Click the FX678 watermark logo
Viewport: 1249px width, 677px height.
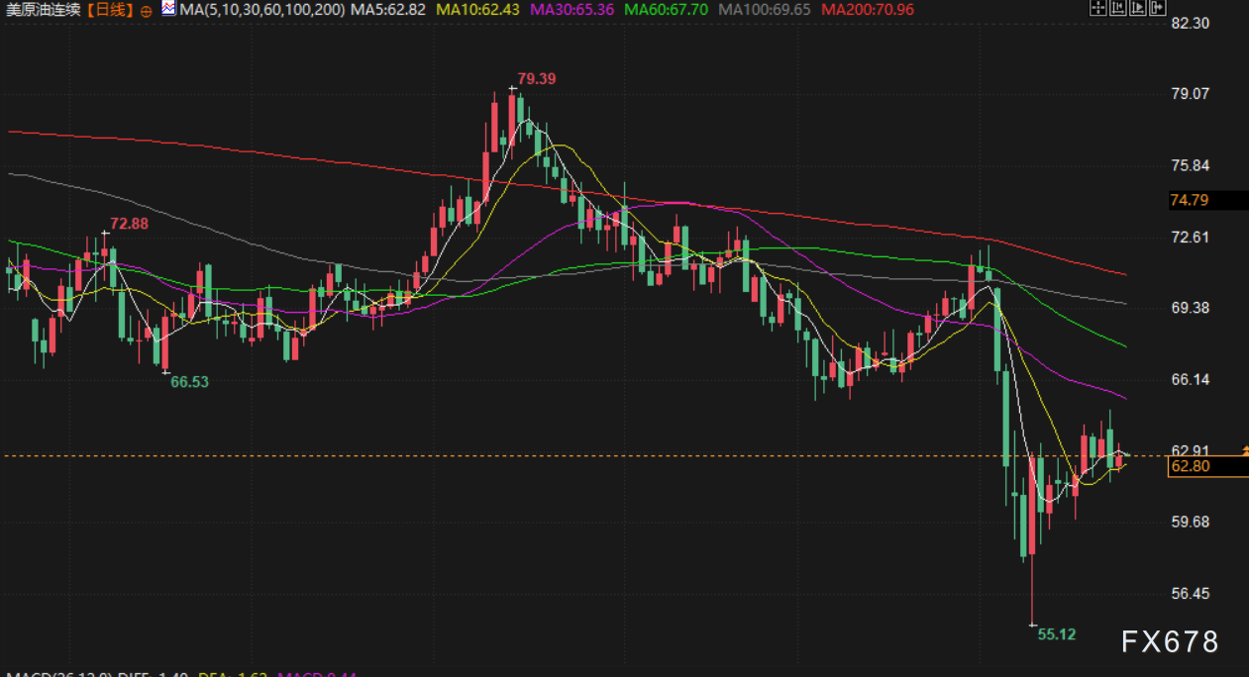pos(1169,642)
